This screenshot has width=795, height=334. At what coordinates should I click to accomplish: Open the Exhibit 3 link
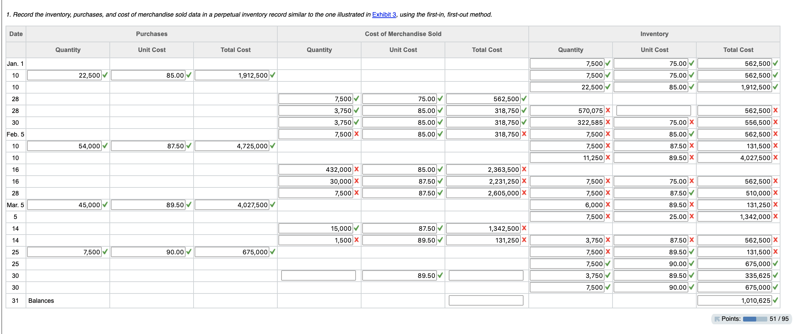(384, 15)
